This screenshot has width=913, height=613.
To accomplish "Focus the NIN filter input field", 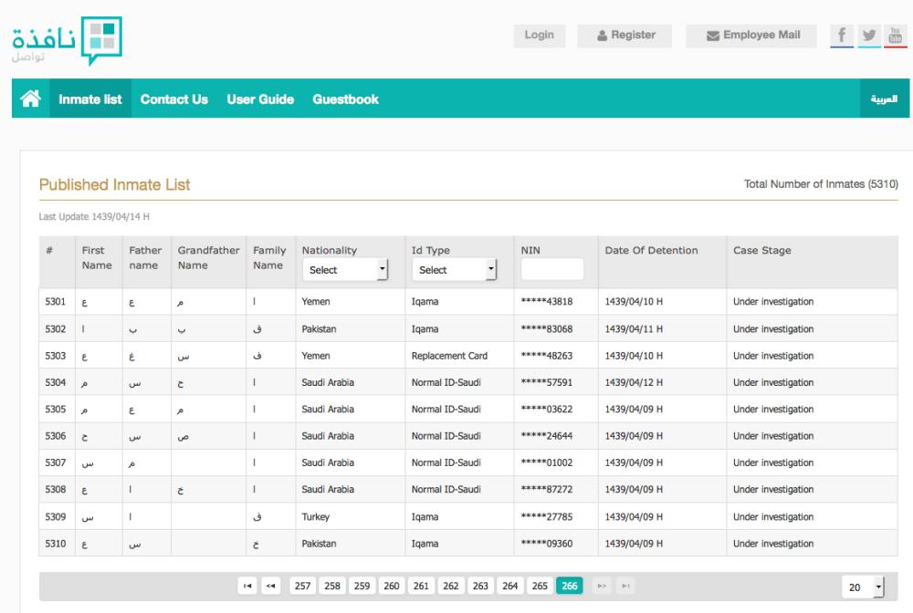I will pos(552,269).
